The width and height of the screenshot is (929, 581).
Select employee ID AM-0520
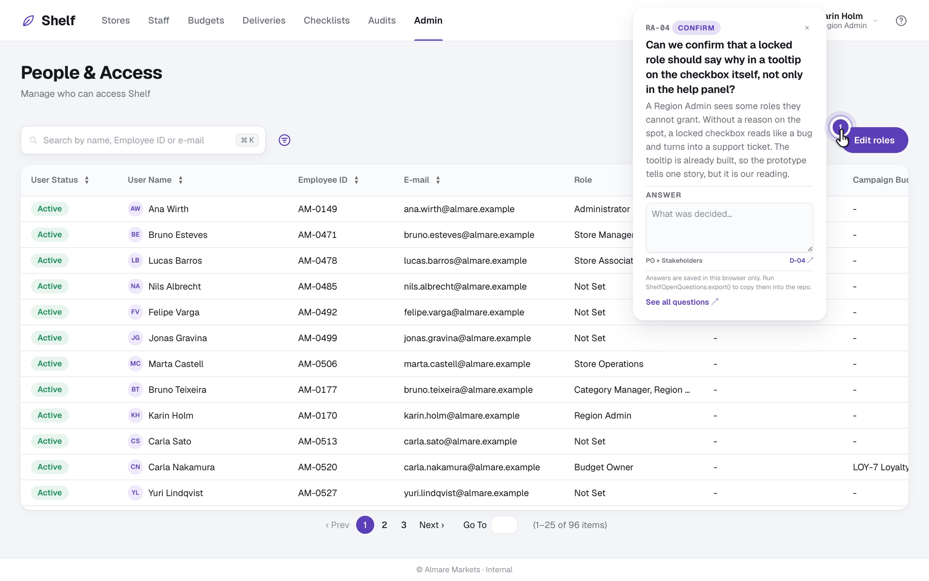[317, 467]
